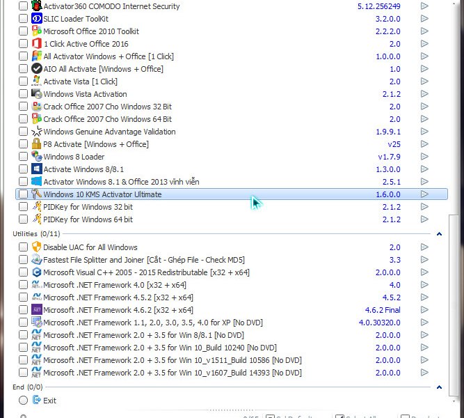464x418 pixels.
Task: Tick the All Activator Windows + Office checkbox
Action: 23,56
